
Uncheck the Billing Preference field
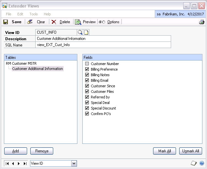coord(87,69)
